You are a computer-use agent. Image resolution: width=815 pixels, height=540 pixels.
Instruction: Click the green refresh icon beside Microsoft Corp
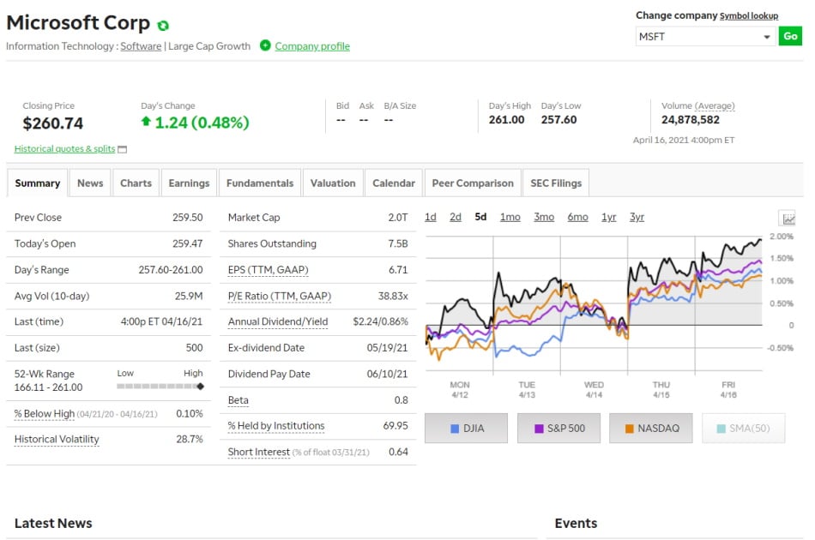tap(163, 26)
